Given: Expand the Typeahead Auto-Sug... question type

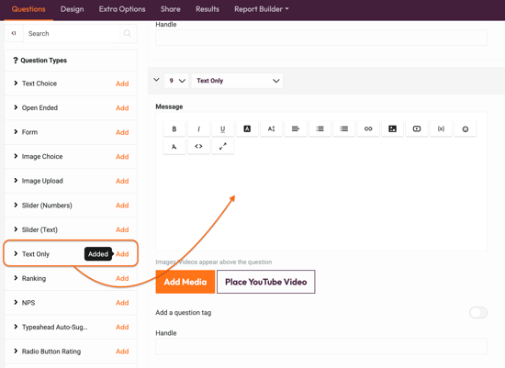Looking at the screenshot, I should 16,327.
